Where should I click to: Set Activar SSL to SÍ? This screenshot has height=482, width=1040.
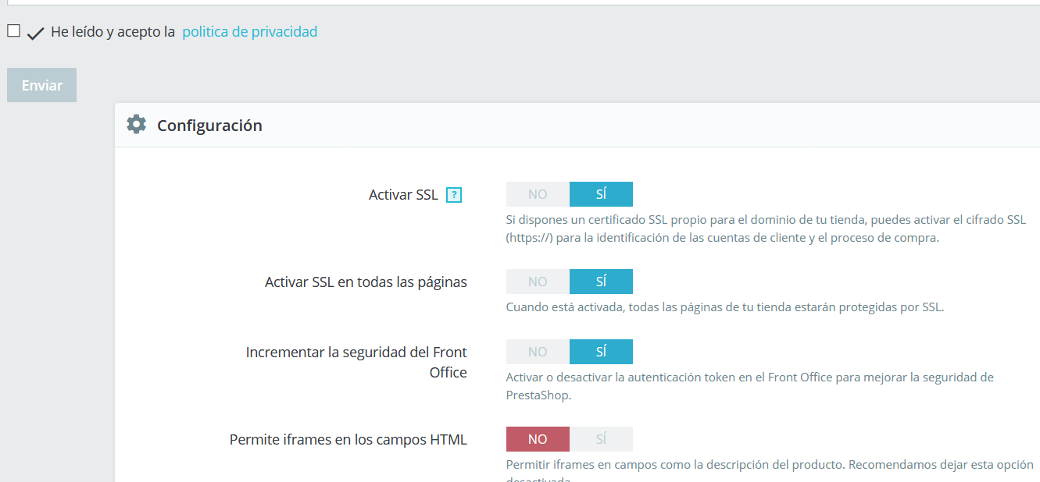(x=601, y=194)
